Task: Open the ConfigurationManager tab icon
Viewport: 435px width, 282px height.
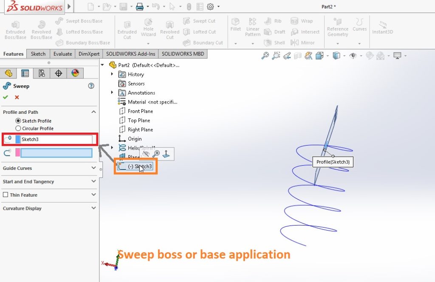Action: (42, 73)
